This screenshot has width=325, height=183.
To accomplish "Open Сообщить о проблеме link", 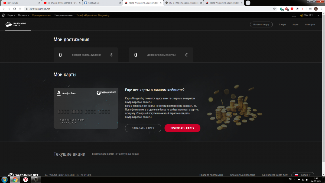I will [243, 175].
